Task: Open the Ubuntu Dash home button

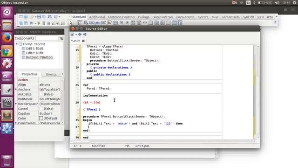Action: click(x=7, y=12)
